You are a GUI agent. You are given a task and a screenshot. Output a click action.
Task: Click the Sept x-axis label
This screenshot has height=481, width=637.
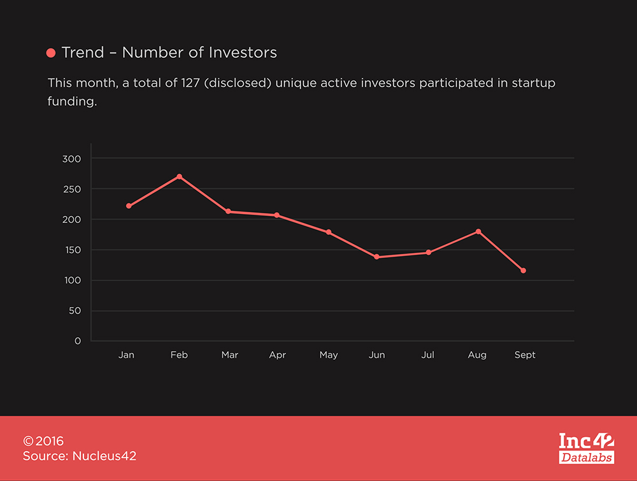(525, 355)
